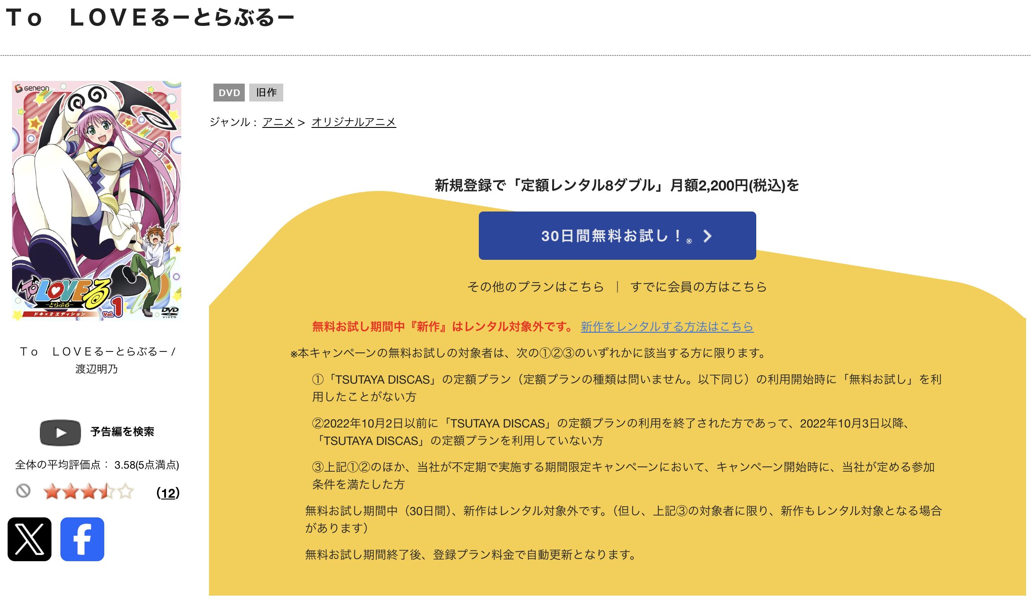Click 予告編を検索 text link
Image resolution: width=1031 pixels, height=601 pixels.
point(122,432)
